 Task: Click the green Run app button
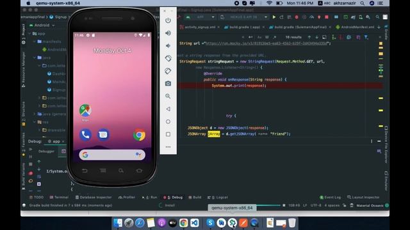coord(274,17)
